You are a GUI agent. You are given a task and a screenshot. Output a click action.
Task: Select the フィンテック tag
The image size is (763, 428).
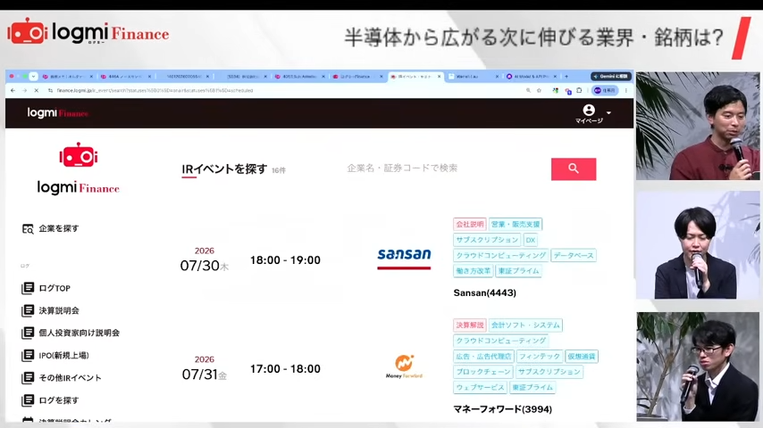tap(539, 356)
